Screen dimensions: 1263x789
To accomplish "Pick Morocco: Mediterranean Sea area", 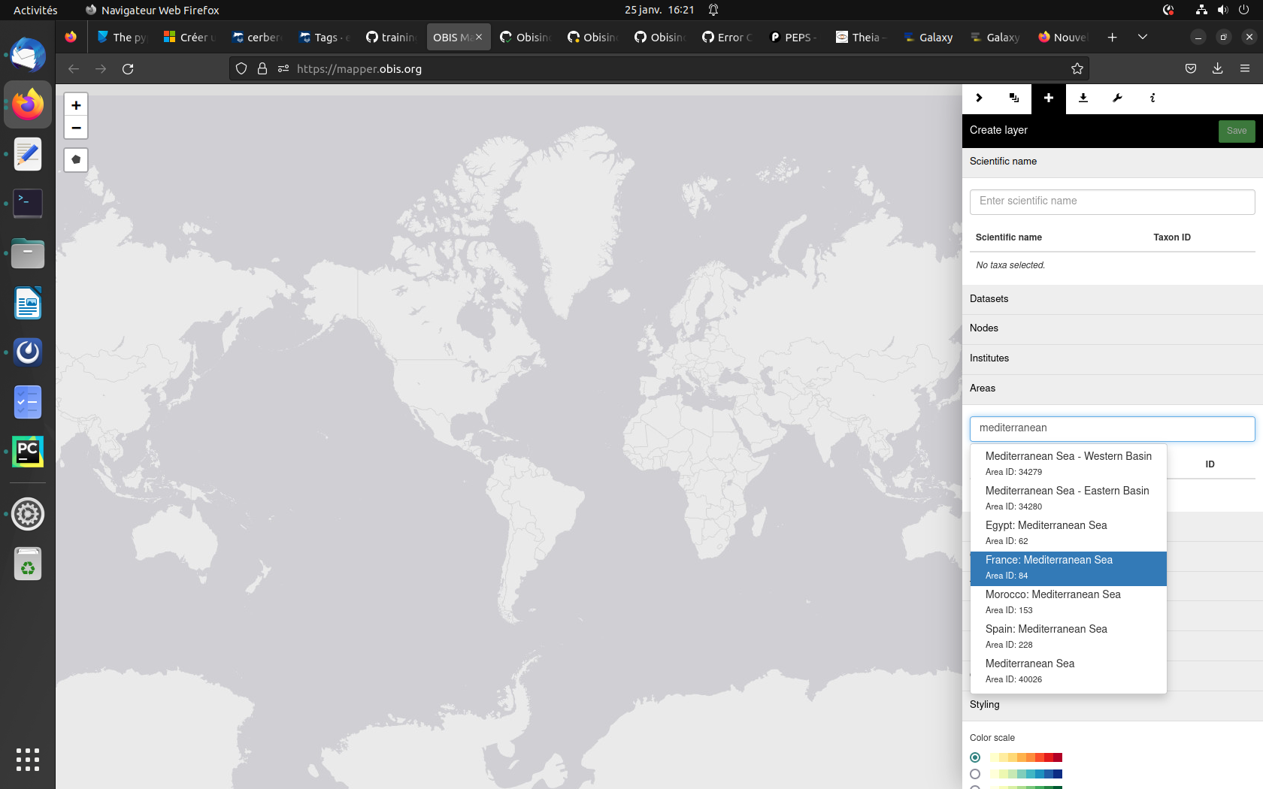I will pos(1068,602).
